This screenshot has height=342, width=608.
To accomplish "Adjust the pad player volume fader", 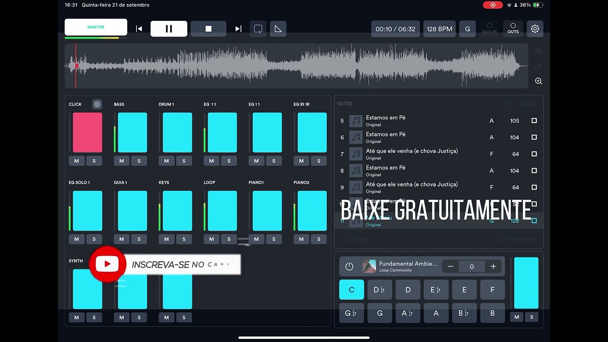I will (526, 283).
